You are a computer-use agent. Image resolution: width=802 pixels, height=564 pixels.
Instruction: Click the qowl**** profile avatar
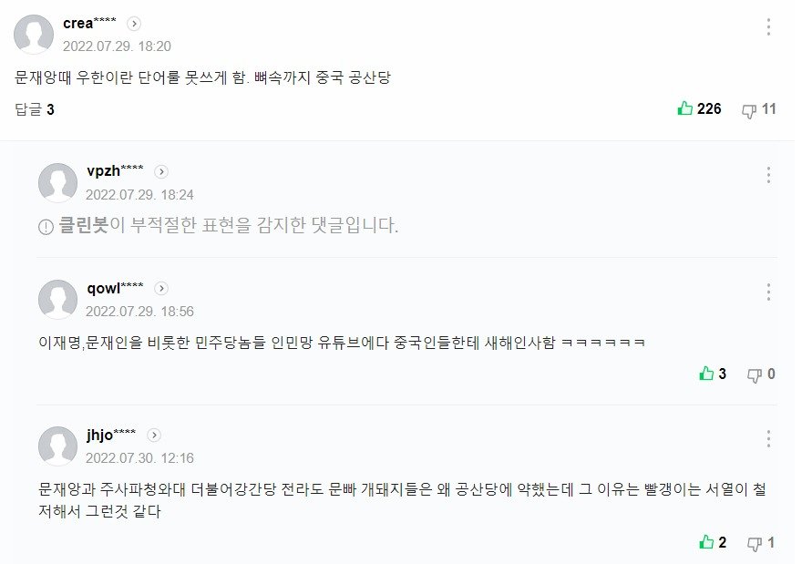tap(57, 299)
